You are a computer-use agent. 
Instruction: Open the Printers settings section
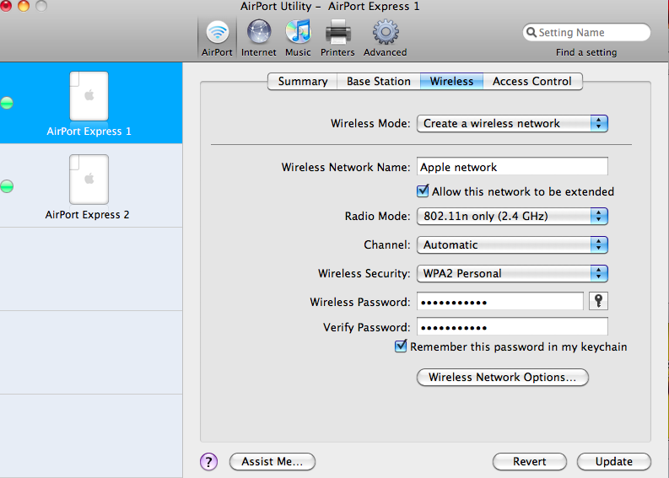pyautogui.click(x=337, y=39)
